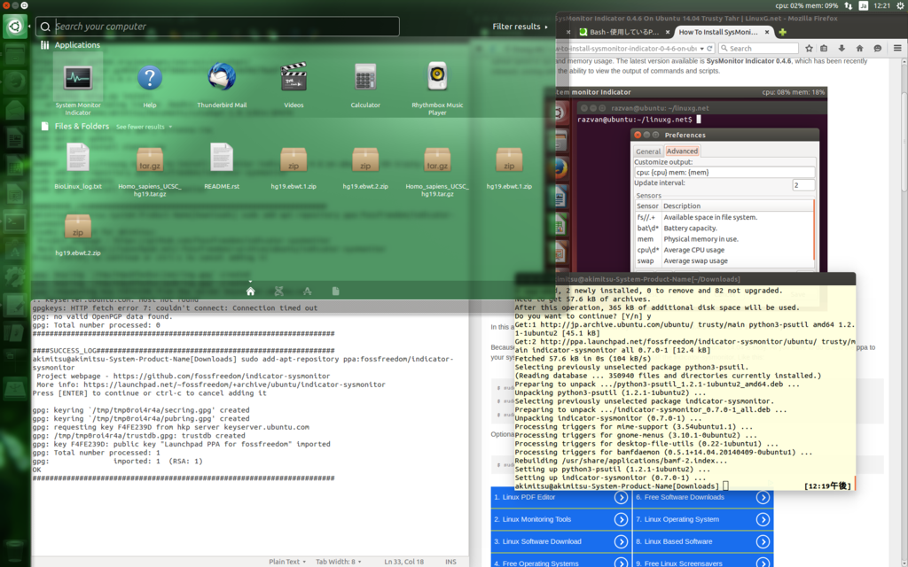Click the Ln 33, Col 18 status entry
The height and width of the screenshot is (567, 908).
(x=403, y=562)
